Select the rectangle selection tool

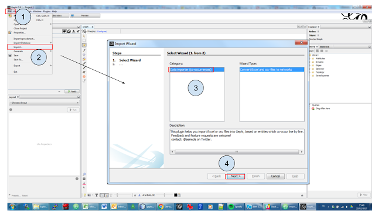(84, 40)
